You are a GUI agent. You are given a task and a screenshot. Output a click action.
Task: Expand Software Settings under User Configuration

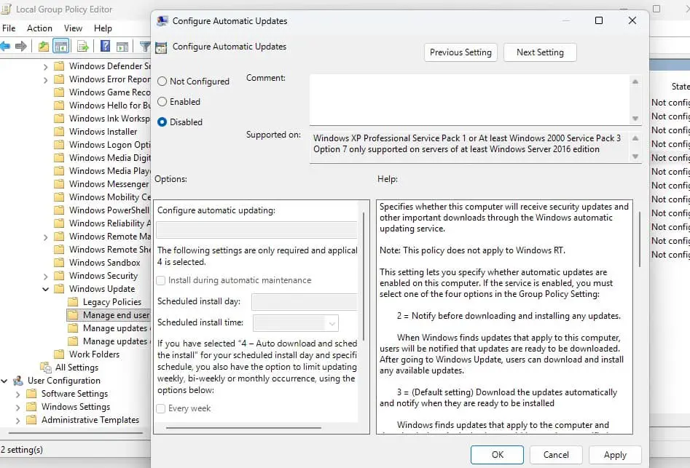pyautogui.click(x=17, y=394)
